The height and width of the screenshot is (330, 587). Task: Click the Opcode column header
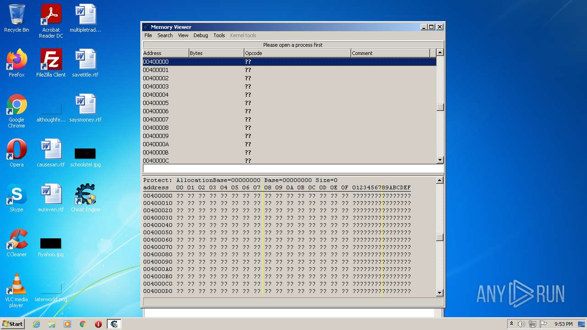(x=297, y=53)
